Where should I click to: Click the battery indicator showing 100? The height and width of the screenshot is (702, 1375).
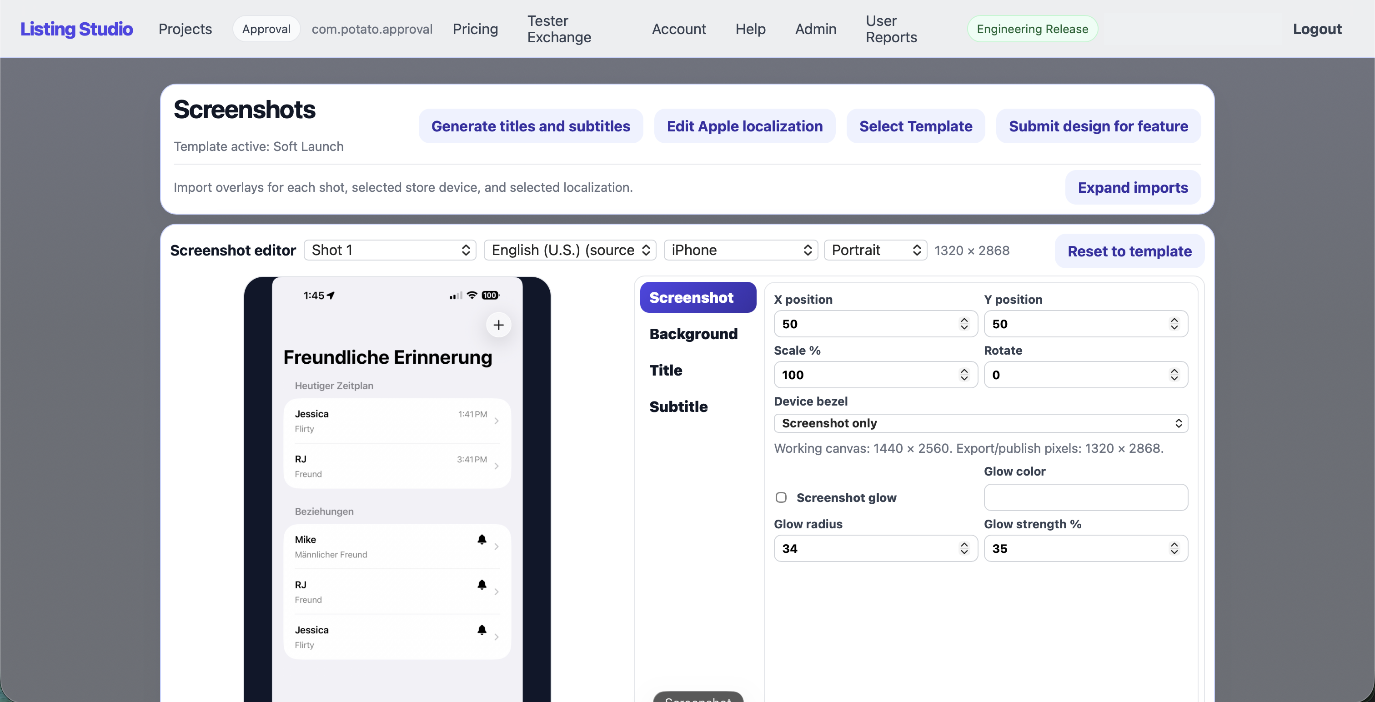[x=490, y=295]
